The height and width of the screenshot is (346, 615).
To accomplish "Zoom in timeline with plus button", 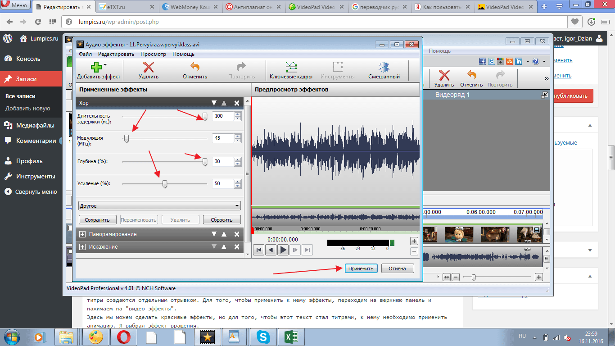I will point(538,277).
